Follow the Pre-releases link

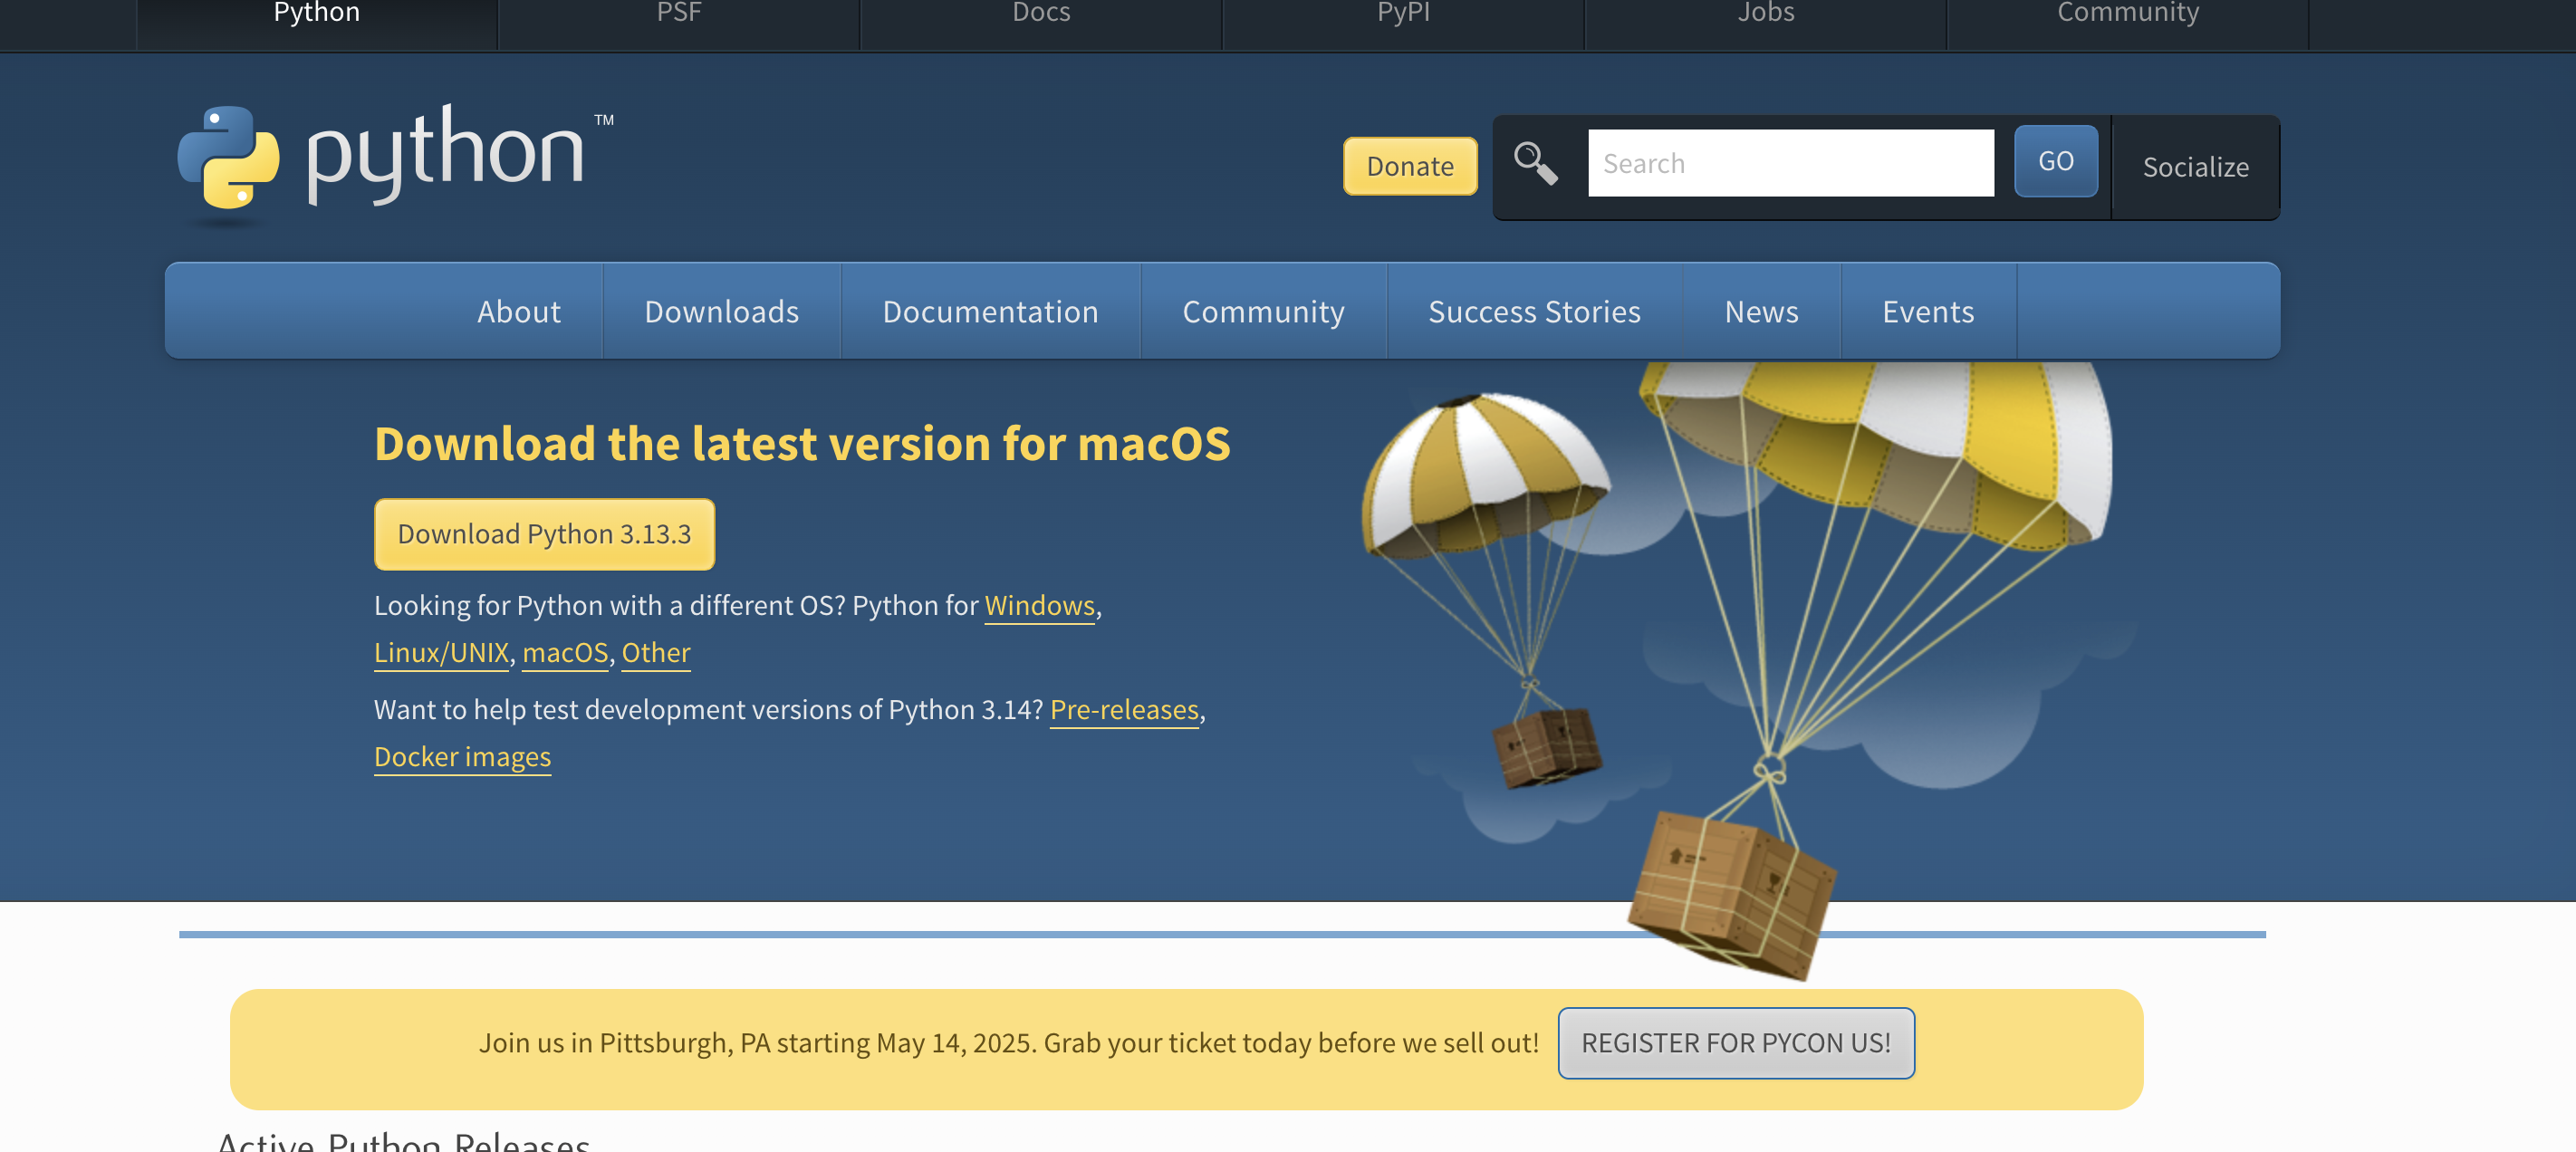click(1124, 710)
